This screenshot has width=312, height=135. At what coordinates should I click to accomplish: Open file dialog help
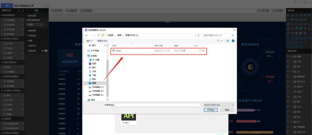233,41
